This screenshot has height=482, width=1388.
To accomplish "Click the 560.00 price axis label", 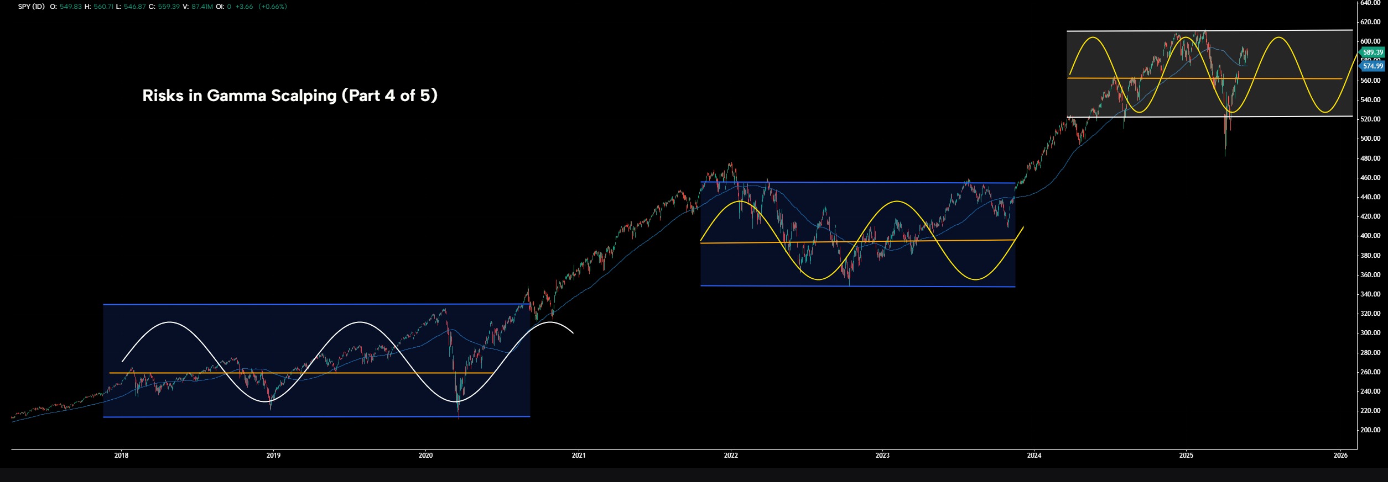I will tap(1370, 81).
